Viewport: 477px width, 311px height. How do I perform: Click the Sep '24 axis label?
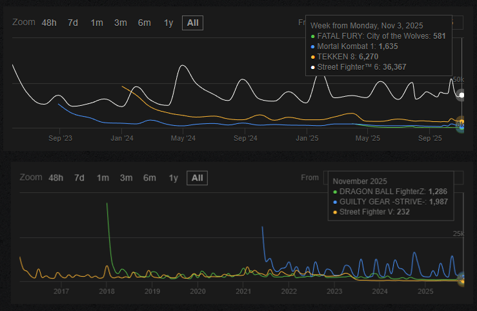point(245,138)
